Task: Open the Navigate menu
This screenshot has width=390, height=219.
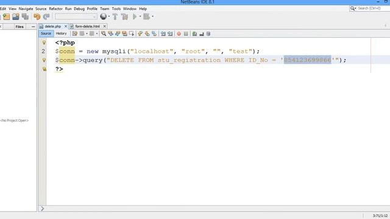Action: 26,9
